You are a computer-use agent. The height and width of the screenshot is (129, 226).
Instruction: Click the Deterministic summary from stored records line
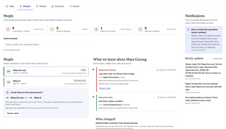click(x=116, y=123)
